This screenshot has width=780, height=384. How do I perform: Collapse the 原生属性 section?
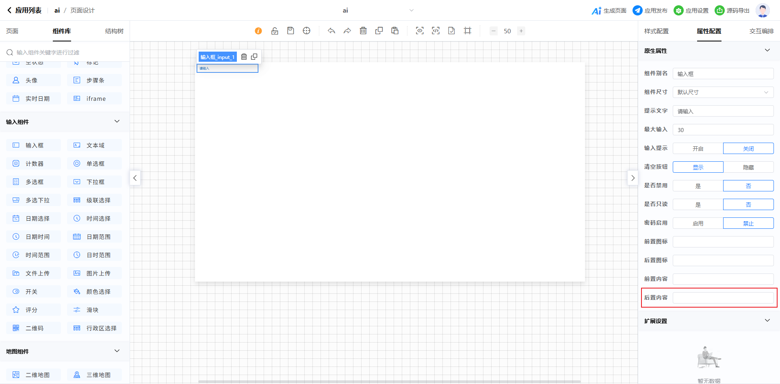pyautogui.click(x=767, y=50)
